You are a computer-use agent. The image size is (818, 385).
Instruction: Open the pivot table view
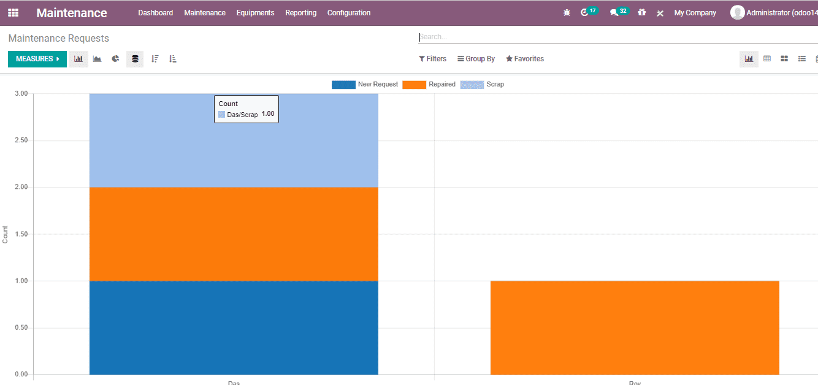[x=767, y=58]
